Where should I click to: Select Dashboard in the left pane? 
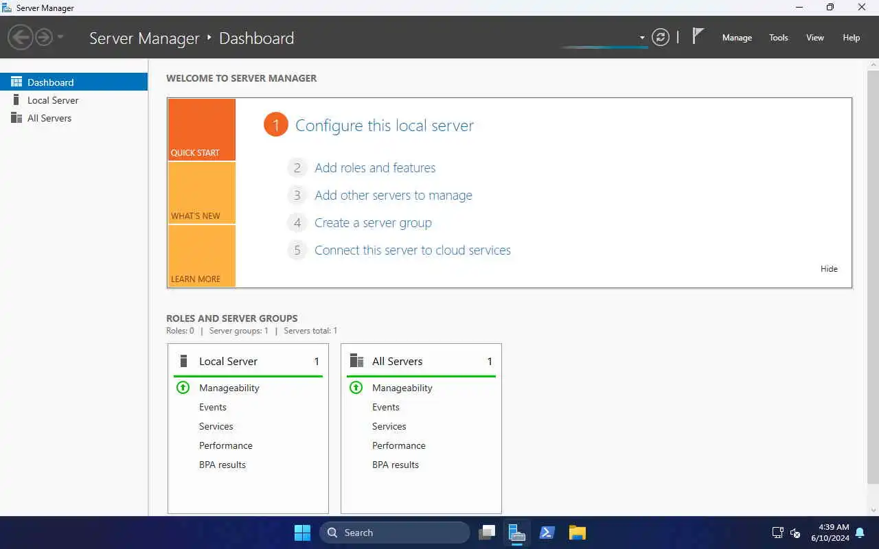[74, 82]
